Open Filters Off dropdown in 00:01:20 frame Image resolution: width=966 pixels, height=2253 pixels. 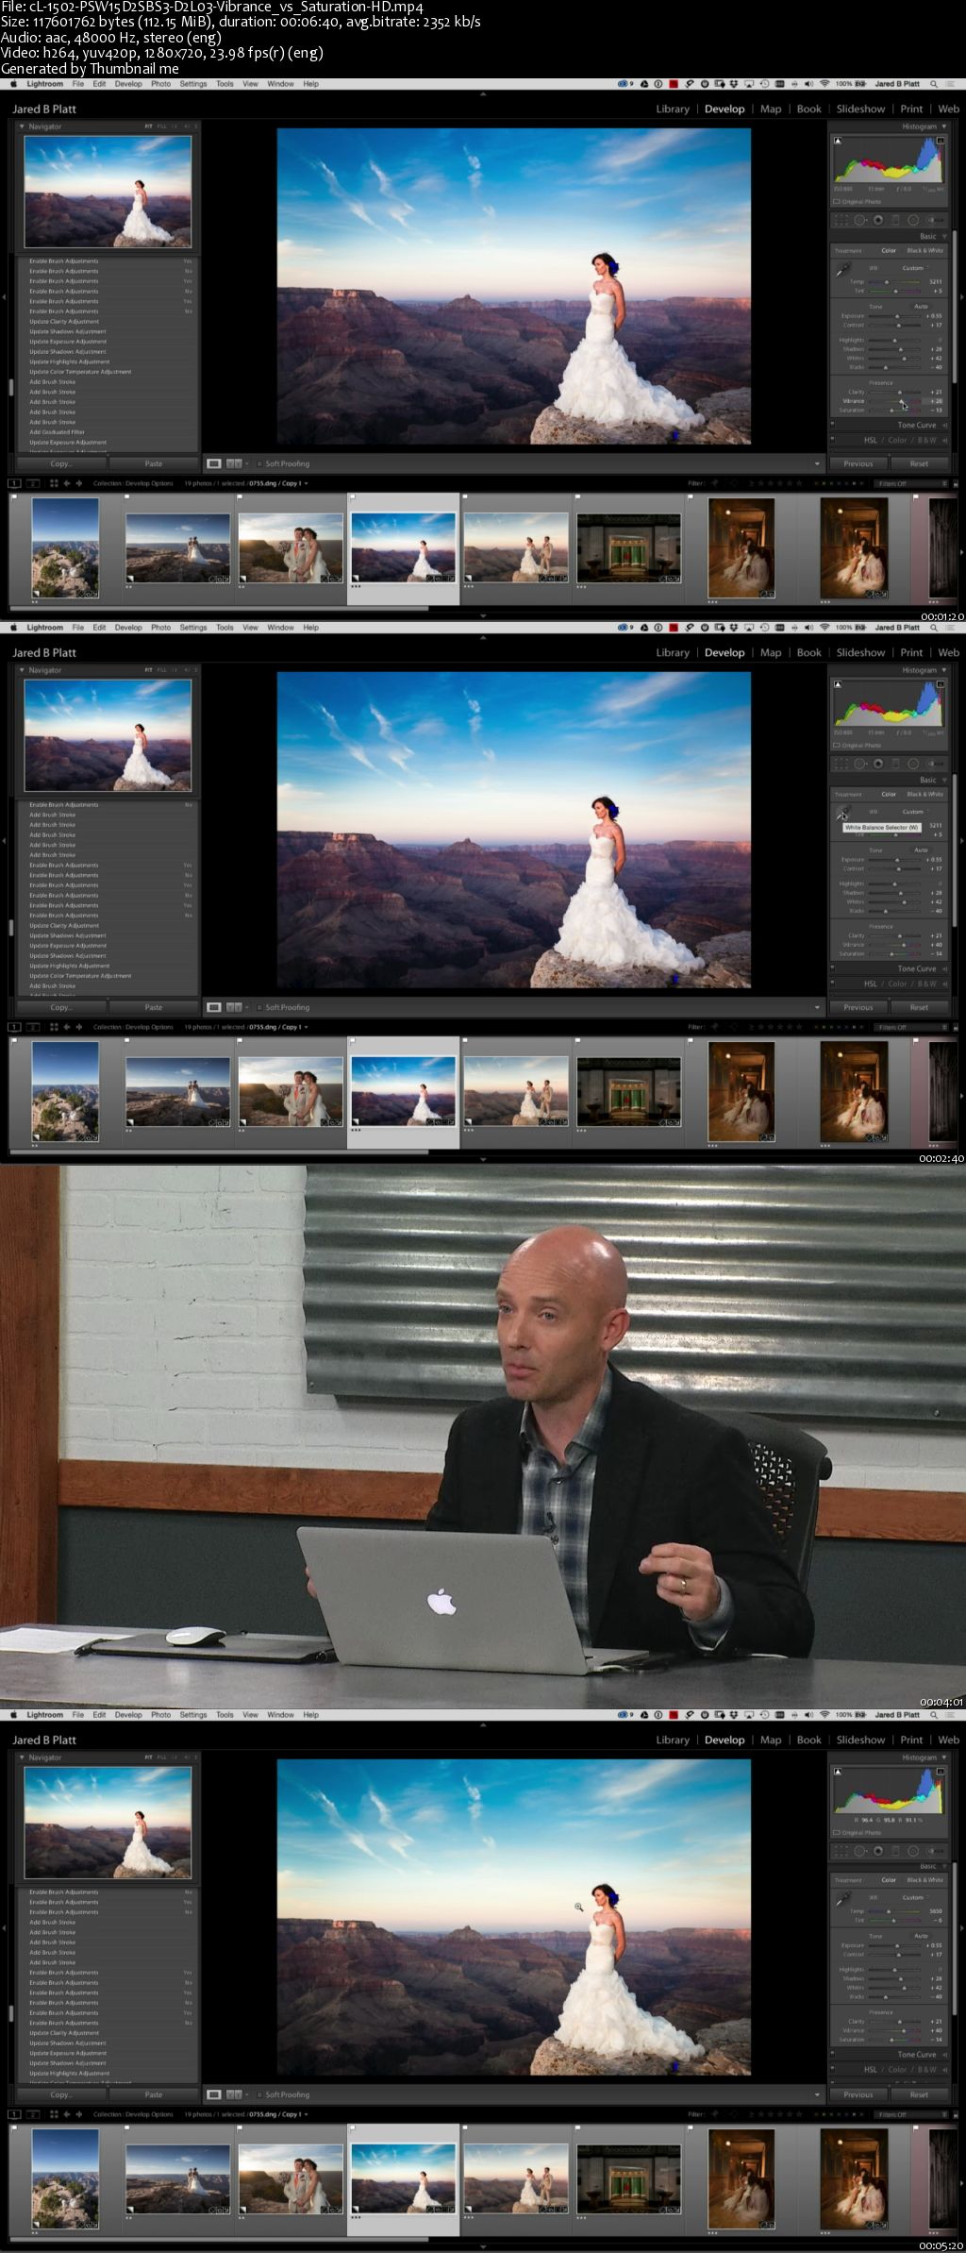910,483
